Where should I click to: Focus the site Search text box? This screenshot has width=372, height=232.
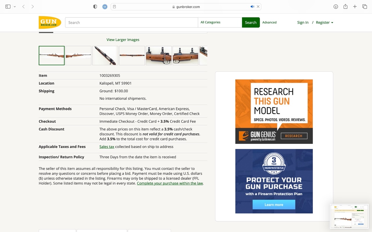click(131, 22)
